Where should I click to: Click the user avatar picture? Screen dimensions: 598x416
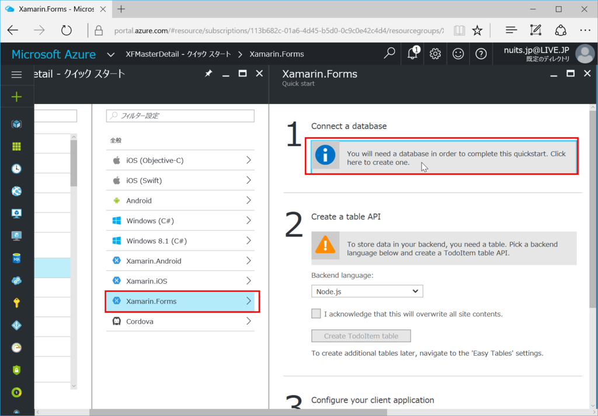tap(585, 54)
